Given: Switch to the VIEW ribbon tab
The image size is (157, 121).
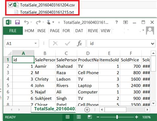Looking at the screenshot, I should tap(105, 31).
